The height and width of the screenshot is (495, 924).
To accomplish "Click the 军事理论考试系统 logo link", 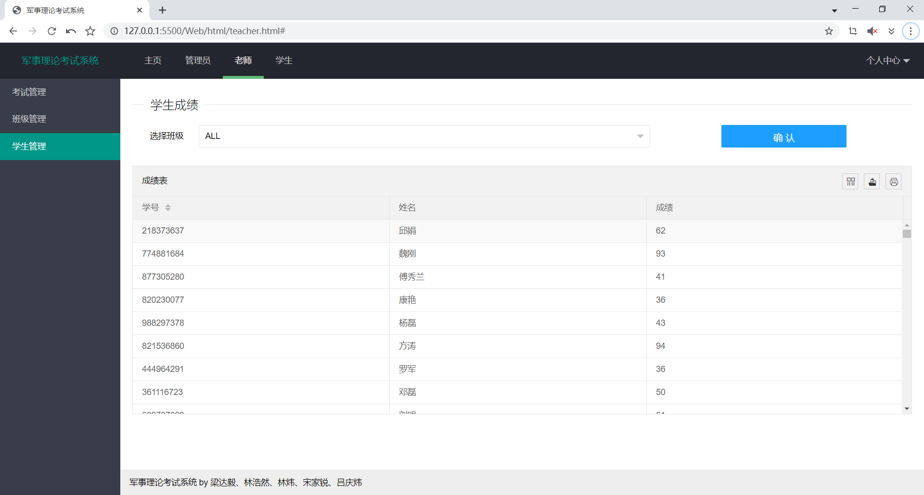I will [60, 61].
